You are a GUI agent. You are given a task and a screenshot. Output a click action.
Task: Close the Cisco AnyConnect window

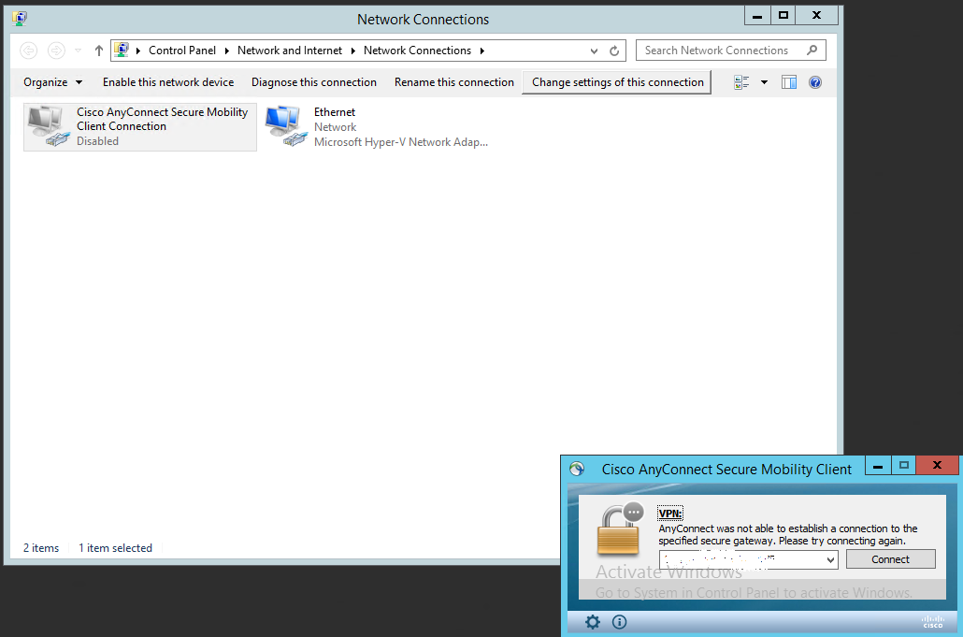coord(937,466)
